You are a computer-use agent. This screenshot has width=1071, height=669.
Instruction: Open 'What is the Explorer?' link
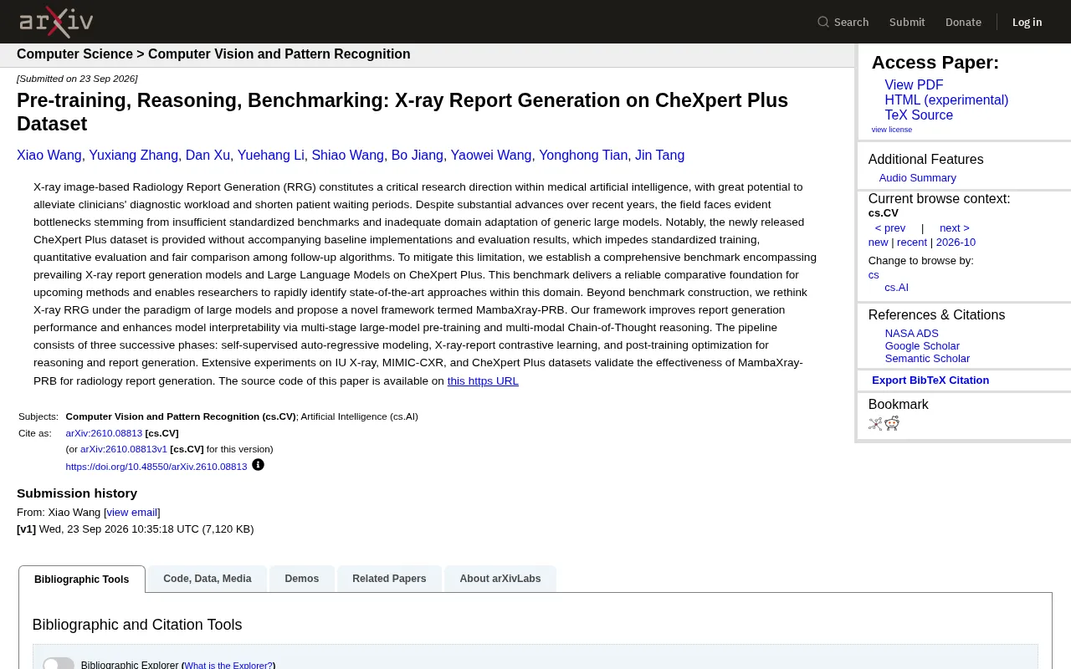point(228,666)
